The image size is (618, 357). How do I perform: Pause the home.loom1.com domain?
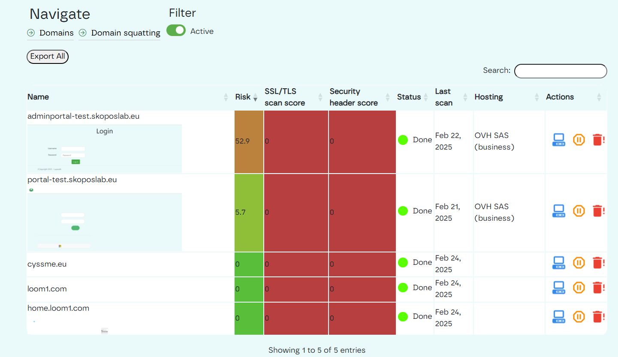point(579,317)
